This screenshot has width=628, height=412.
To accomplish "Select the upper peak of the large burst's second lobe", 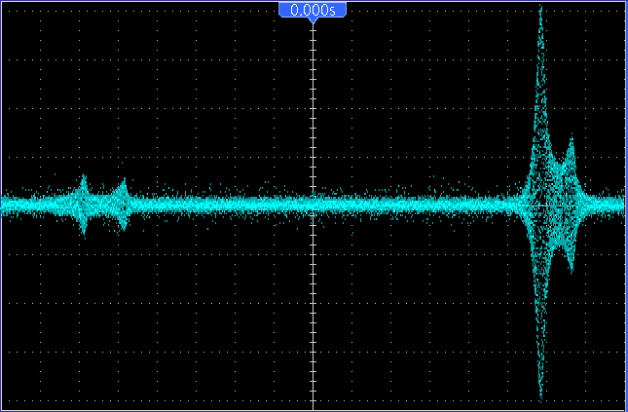I will (571, 141).
